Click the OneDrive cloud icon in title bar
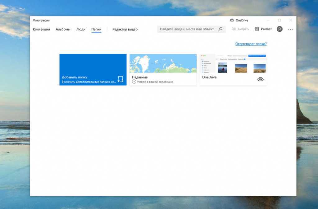 click(x=232, y=20)
